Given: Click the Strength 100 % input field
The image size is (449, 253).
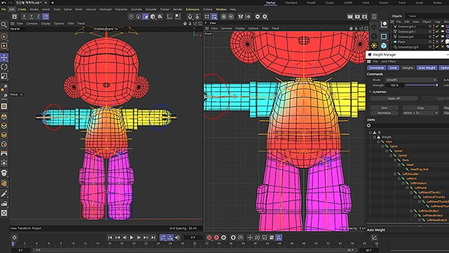Looking at the screenshot, I should tap(393, 85).
